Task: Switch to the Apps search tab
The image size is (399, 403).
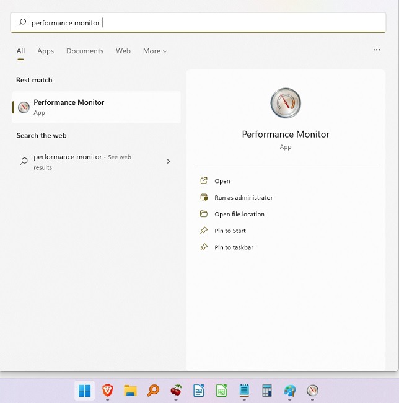Action: [45, 51]
